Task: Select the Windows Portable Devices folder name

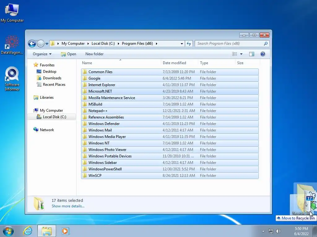Action: pos(110,156)
